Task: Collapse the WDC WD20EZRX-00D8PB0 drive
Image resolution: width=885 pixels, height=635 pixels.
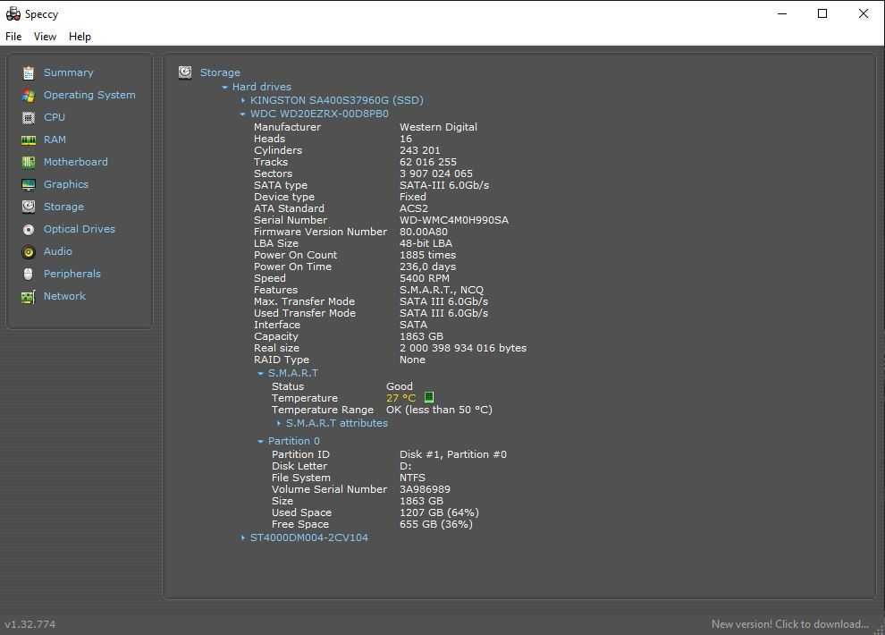Action: coord(242,114)
